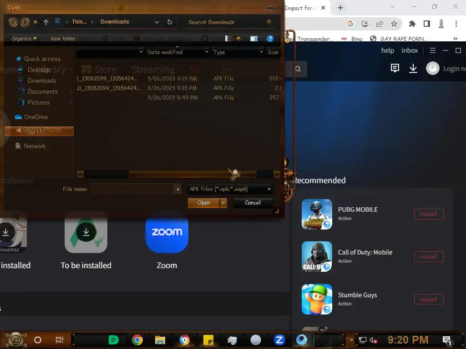The width and height of the screenshot is (466, 349).
Task: Cancel the Open dialog
Action: point(253,203)
